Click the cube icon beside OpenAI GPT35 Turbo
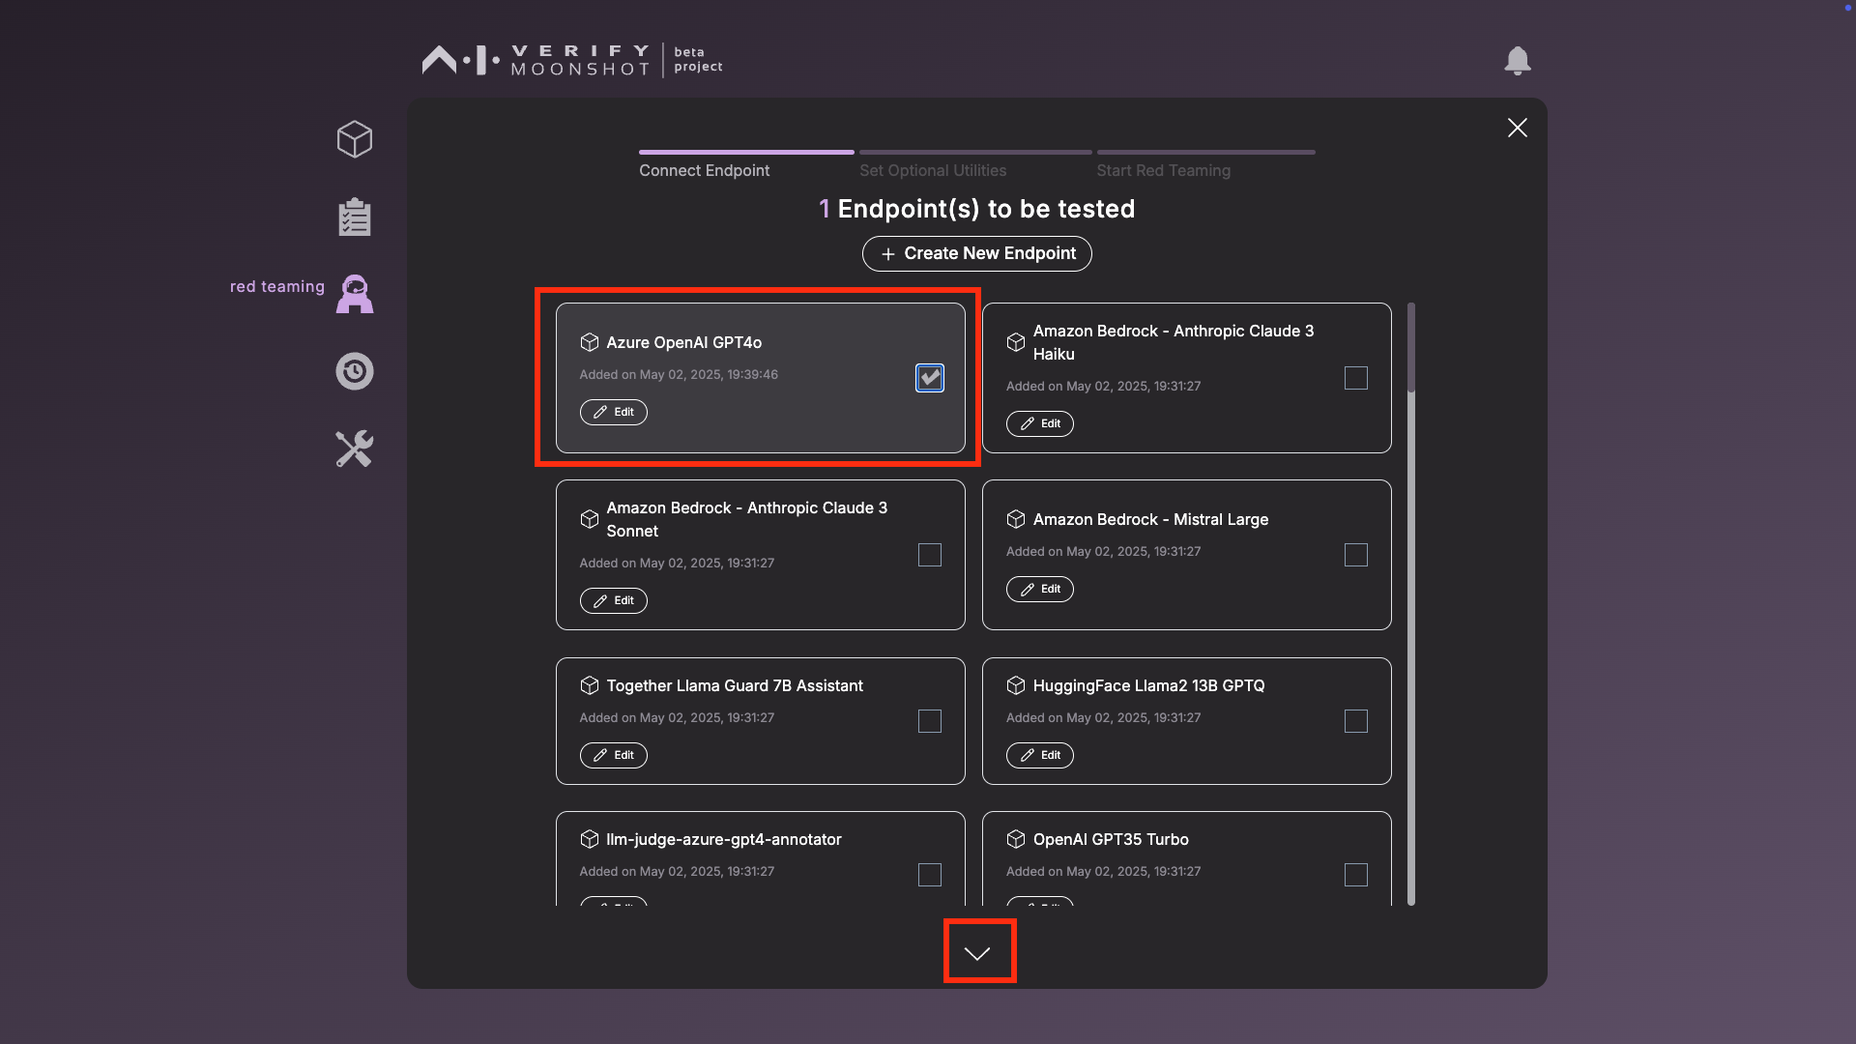This screenshot has width=1856, height=1044. tap(1016, 839)
